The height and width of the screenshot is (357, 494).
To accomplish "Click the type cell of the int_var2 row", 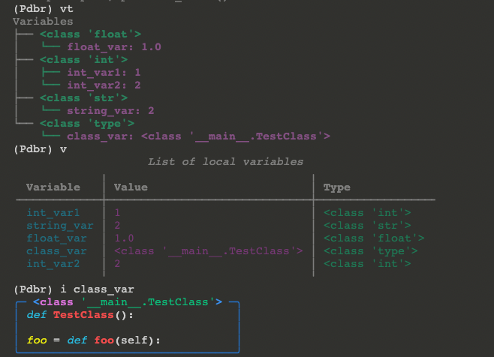I will (x=367, y=264).
